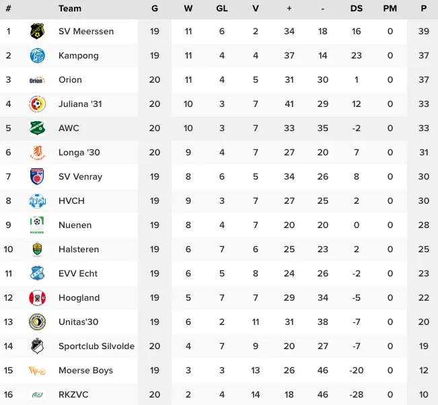Sort by the DS goal difference header
The width and height of the screenshot is (438, 405).
pyautogui.click(x=356, y=8)
